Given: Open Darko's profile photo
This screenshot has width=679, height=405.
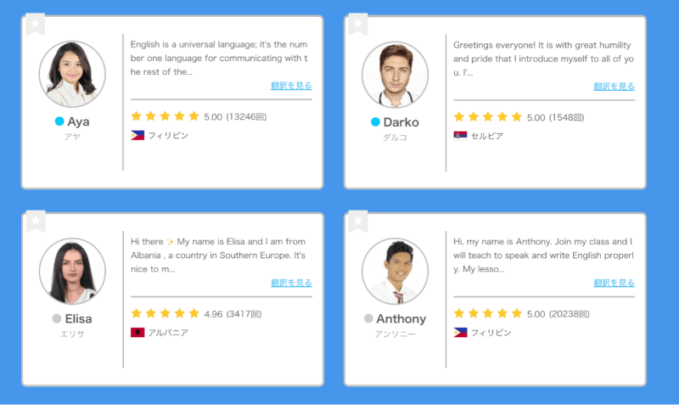Looking at the screenshot, I should [395, 74].
